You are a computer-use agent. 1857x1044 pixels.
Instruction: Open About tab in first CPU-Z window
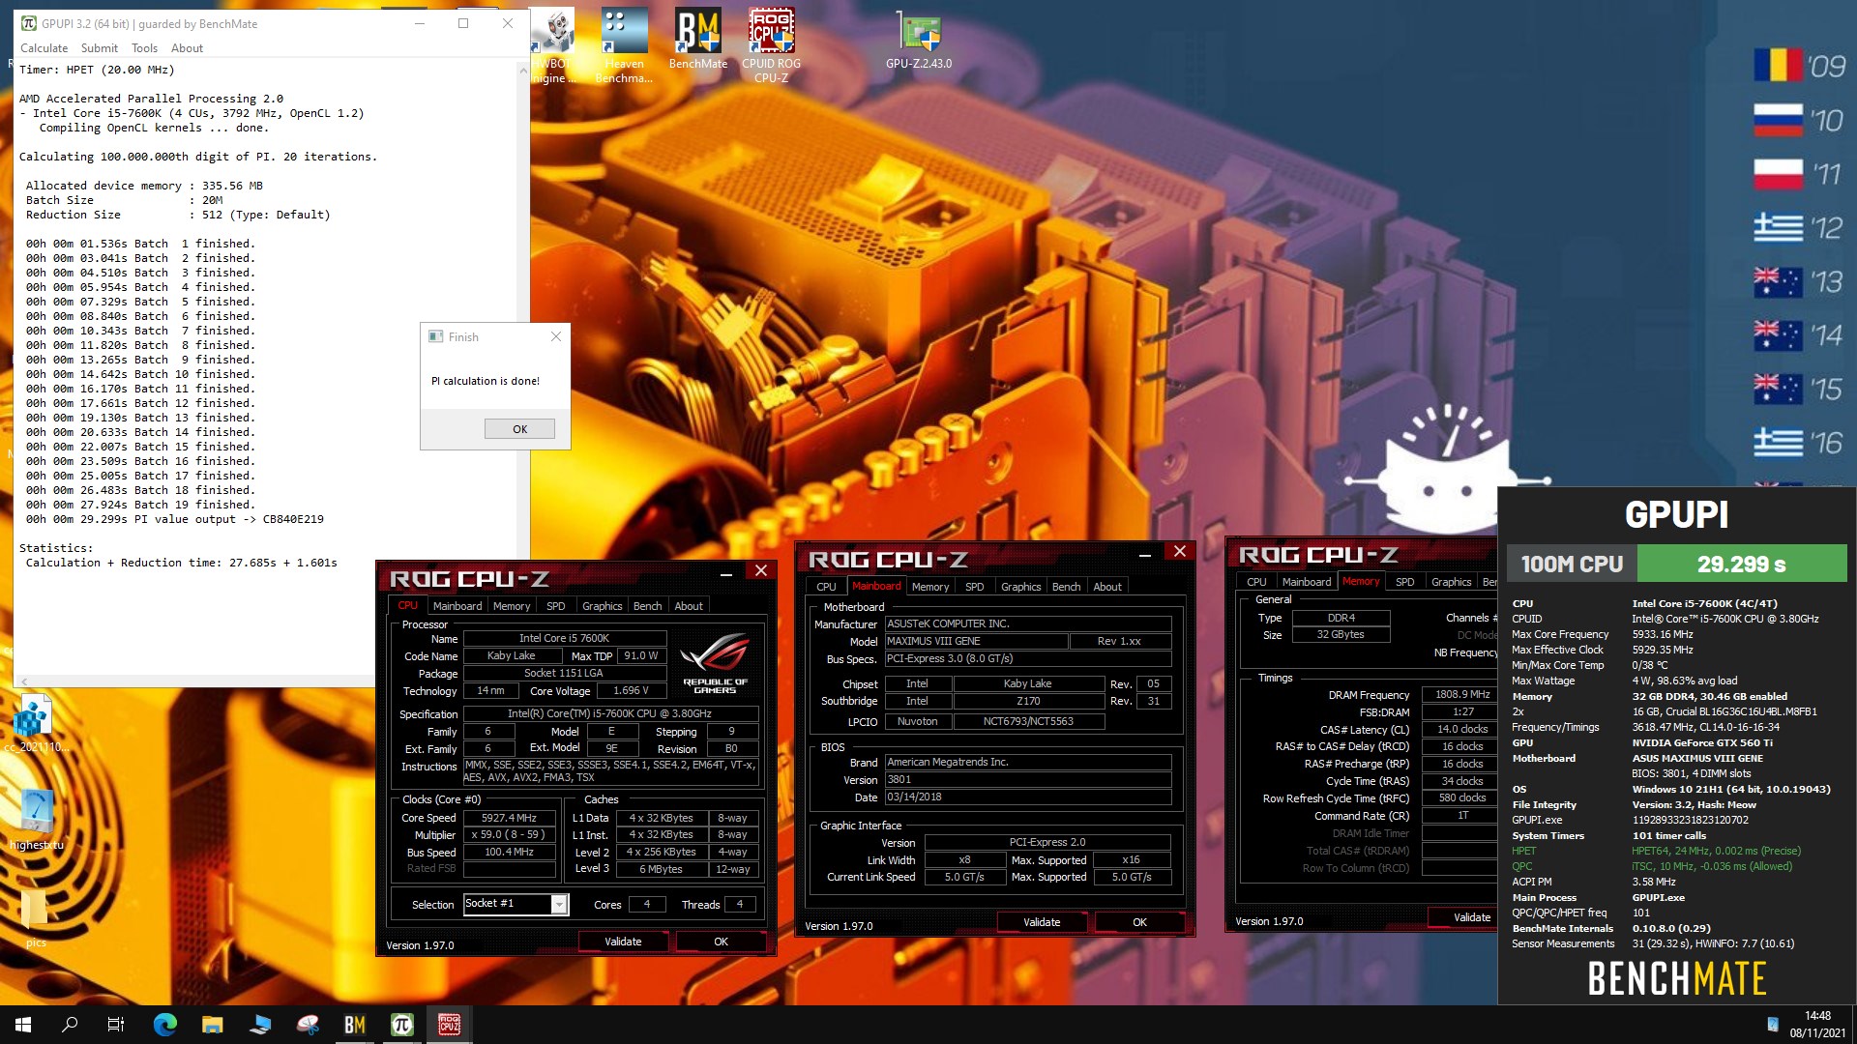(x=689, y=606)
